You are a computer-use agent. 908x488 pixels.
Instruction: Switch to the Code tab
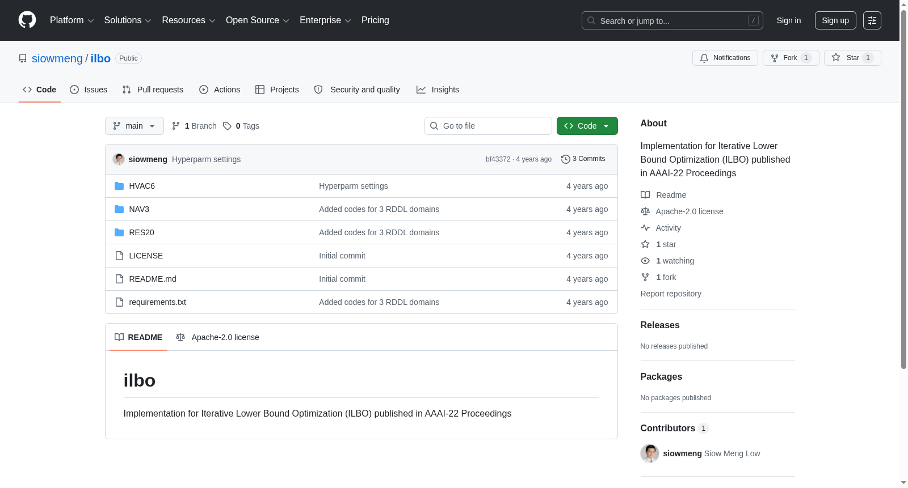tap(40, 90)
